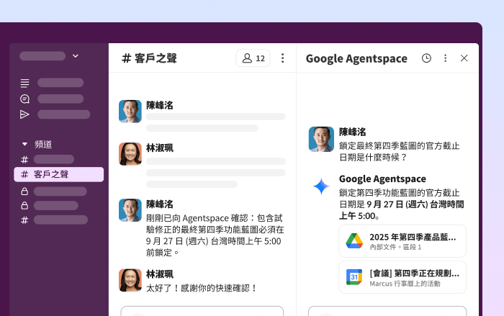The height and width of the screenshot is (316, 504).
Task: Open Agentspace panel more options menu
Action: (x=445, y=58)
